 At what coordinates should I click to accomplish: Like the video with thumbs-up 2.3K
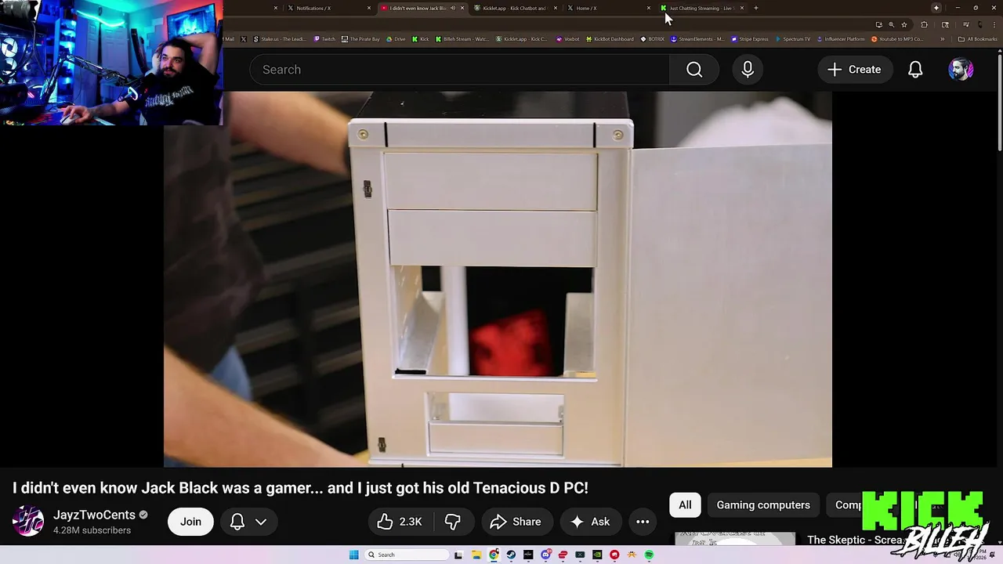[400, 522]
